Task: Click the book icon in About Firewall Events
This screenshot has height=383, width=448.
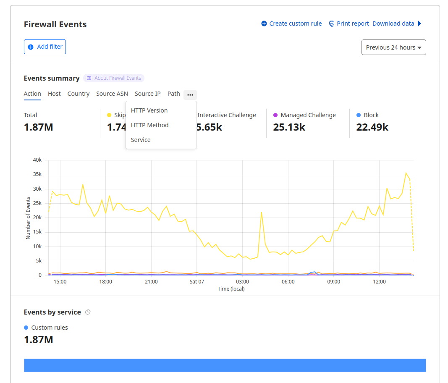Action: [x=89, y=78]
